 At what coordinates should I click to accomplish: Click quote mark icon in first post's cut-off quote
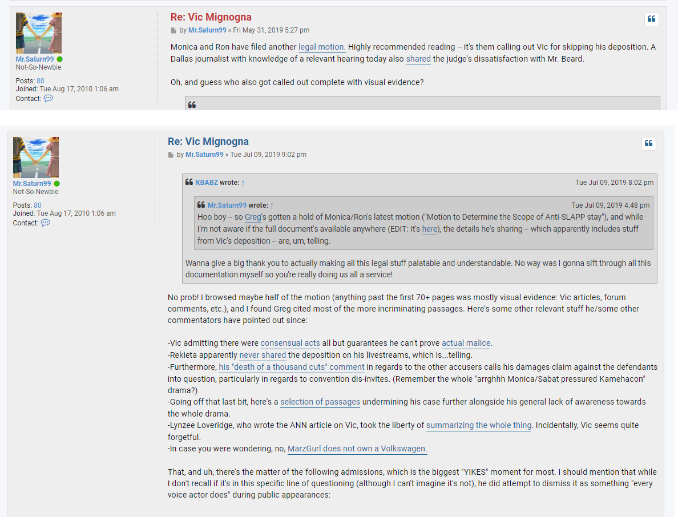(x=192, y=104)
